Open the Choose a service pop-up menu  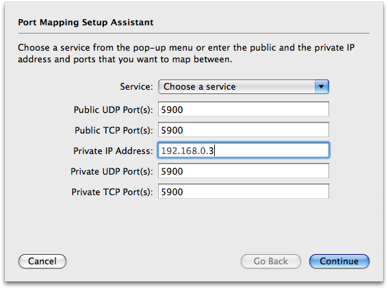pyautogui.click(x=244, y=87)
